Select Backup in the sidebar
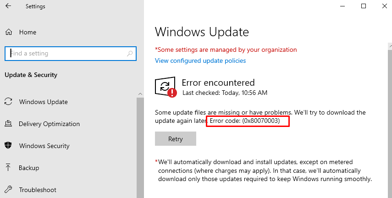 [x=29, y=168]
